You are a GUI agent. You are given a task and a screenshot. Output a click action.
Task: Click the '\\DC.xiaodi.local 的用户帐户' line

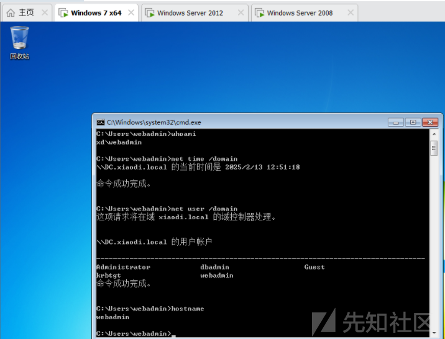tap(154, 242)
